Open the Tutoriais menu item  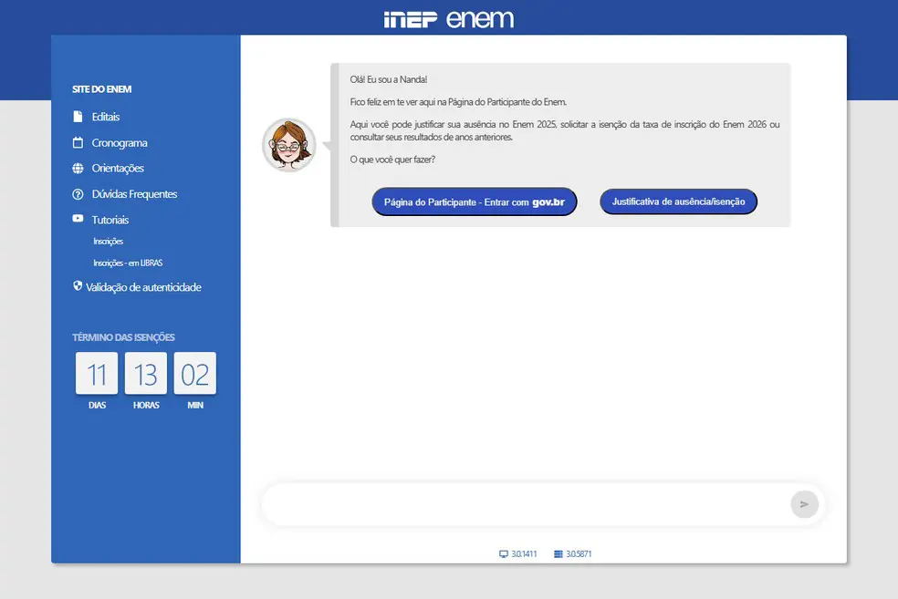point(110,220)
